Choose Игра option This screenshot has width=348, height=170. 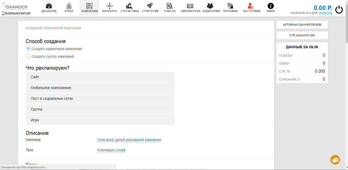point(100,120)
